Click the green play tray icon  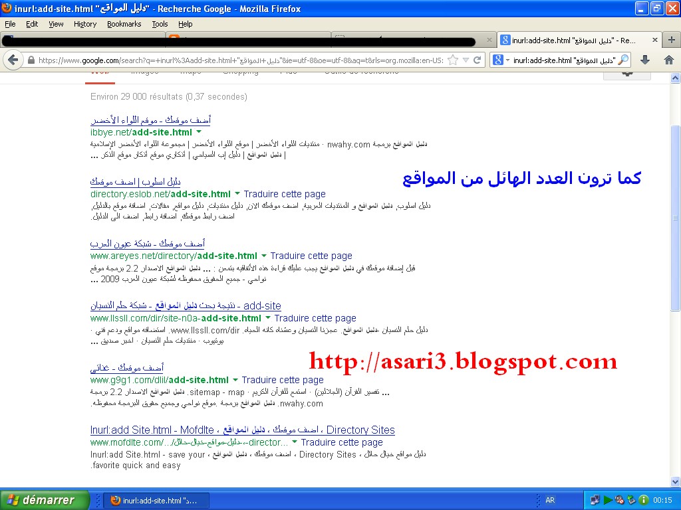(608, 500)
